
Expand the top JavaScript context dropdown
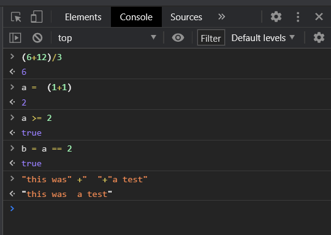coord(107,38)
